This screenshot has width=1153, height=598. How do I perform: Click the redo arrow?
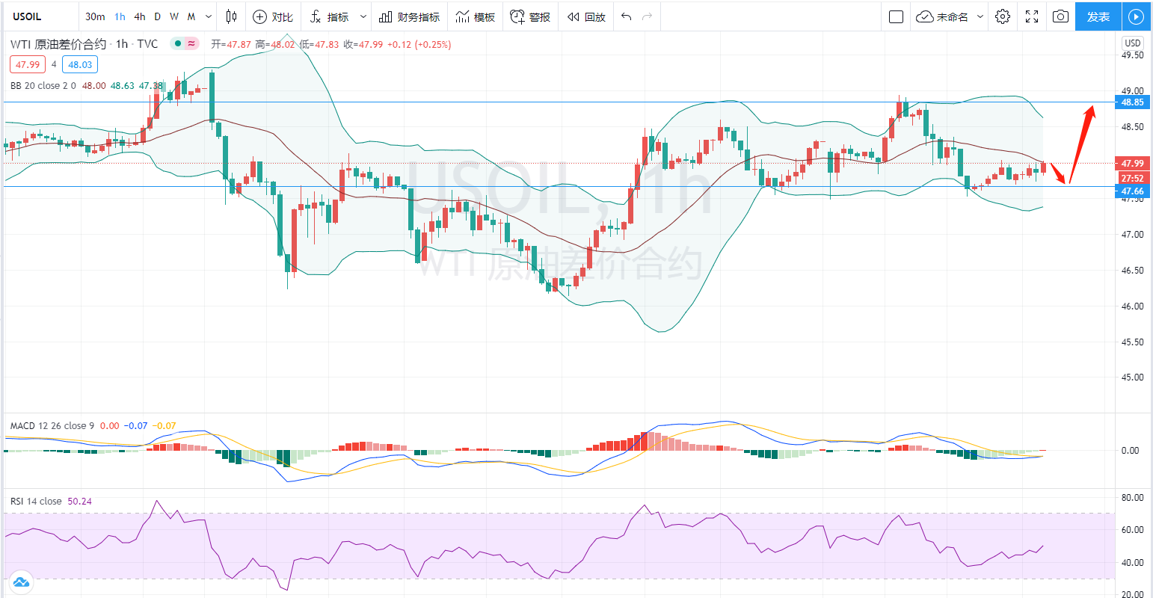tap(648, 16)
